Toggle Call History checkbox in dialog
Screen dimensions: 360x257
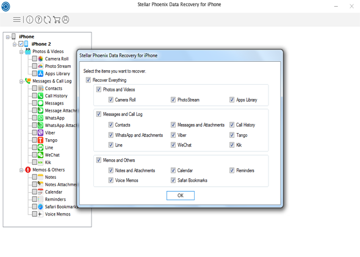tap(232, 125)
